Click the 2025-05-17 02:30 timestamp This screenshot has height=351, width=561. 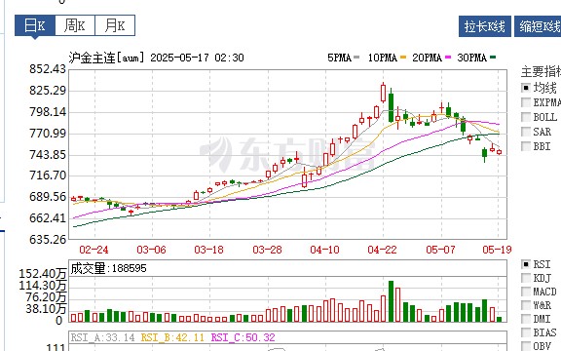(197, 58)
